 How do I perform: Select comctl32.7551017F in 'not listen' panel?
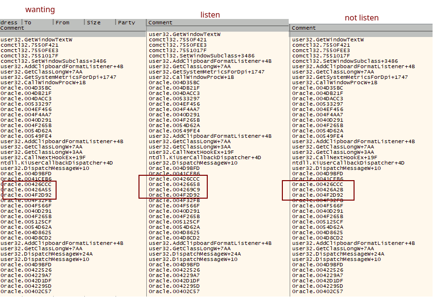point(321,56)
